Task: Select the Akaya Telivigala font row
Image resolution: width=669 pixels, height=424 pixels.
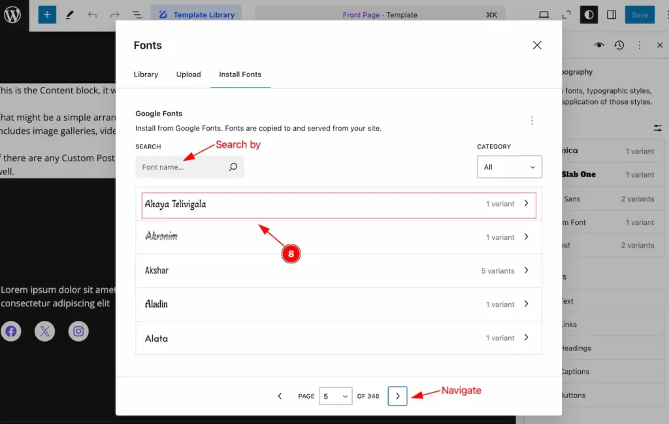Action: (x=339, y=205)
